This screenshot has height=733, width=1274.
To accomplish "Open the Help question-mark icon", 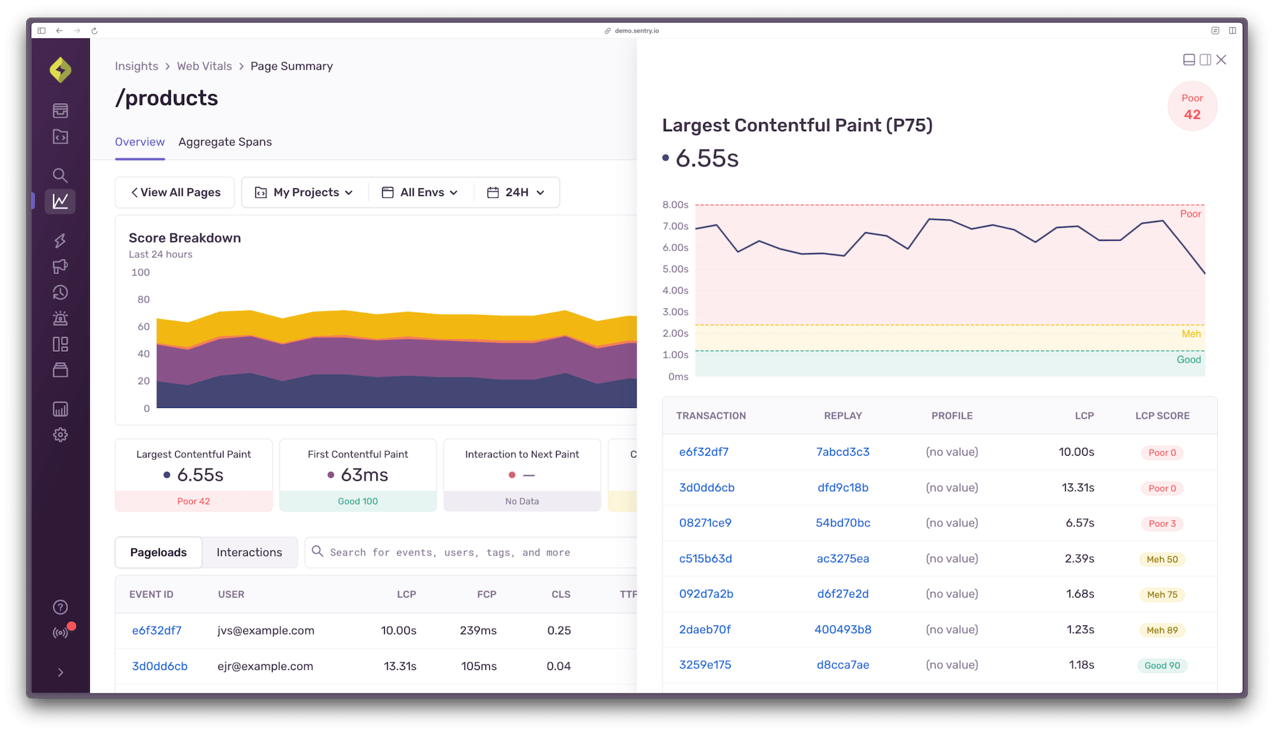I will coord(61,608).
